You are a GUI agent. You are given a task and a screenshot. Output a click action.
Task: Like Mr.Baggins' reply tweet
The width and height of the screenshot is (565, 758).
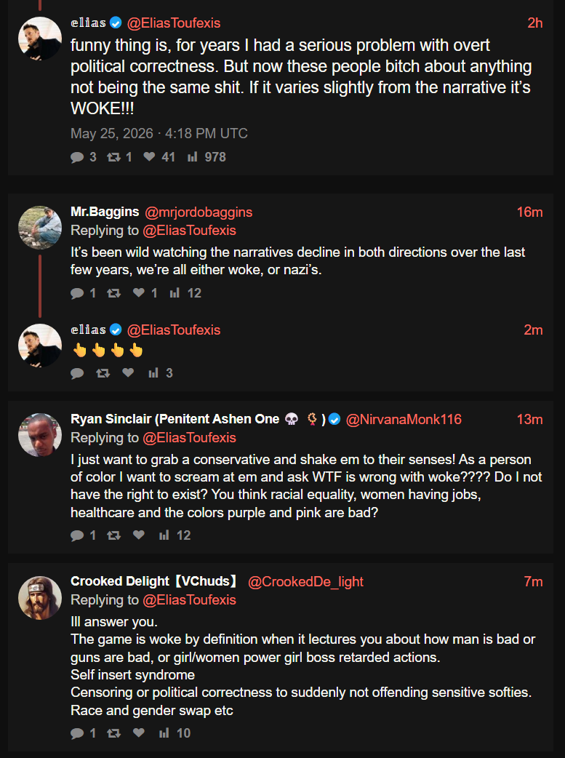click(x=139, y=292)
